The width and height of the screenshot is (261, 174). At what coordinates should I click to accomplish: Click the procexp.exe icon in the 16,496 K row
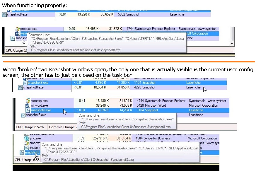pyautogui.click(x=18, y=29)
